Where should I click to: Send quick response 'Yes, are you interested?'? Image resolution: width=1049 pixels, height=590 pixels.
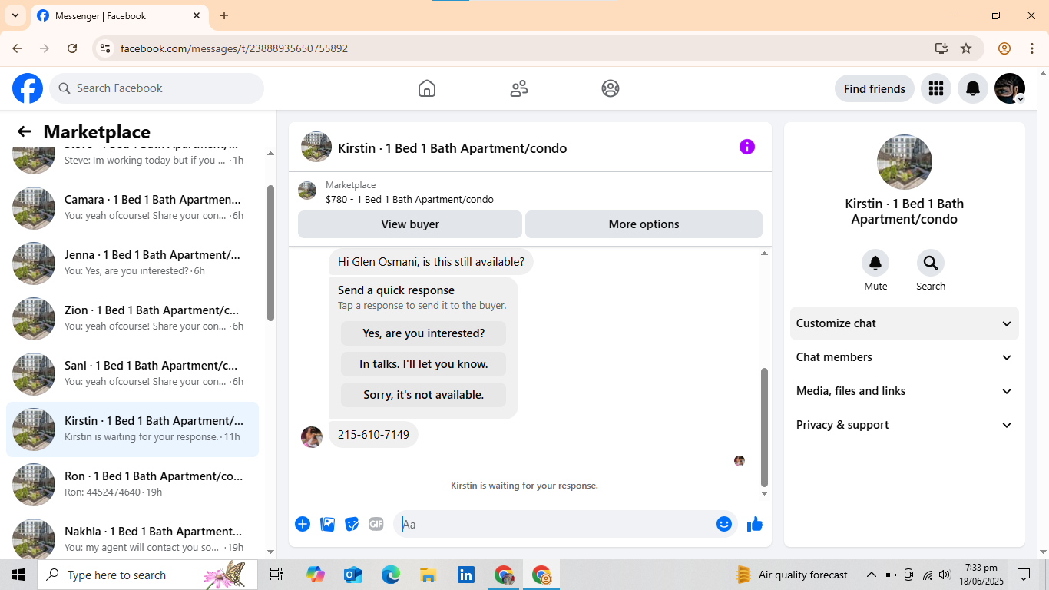pos(423,333)
